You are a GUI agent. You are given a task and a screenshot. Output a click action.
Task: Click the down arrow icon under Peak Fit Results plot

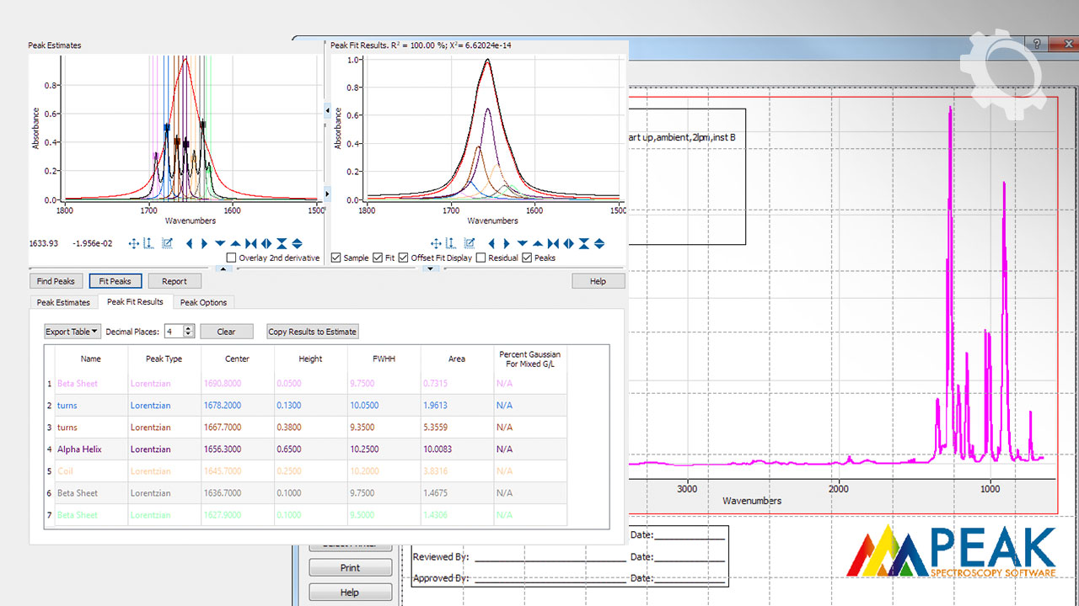tap(523, 244)
